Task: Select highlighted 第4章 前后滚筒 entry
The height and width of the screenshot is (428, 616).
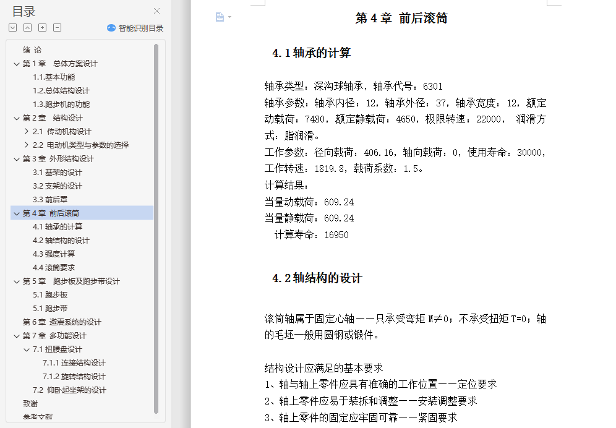Action: (x=82, y=213)
